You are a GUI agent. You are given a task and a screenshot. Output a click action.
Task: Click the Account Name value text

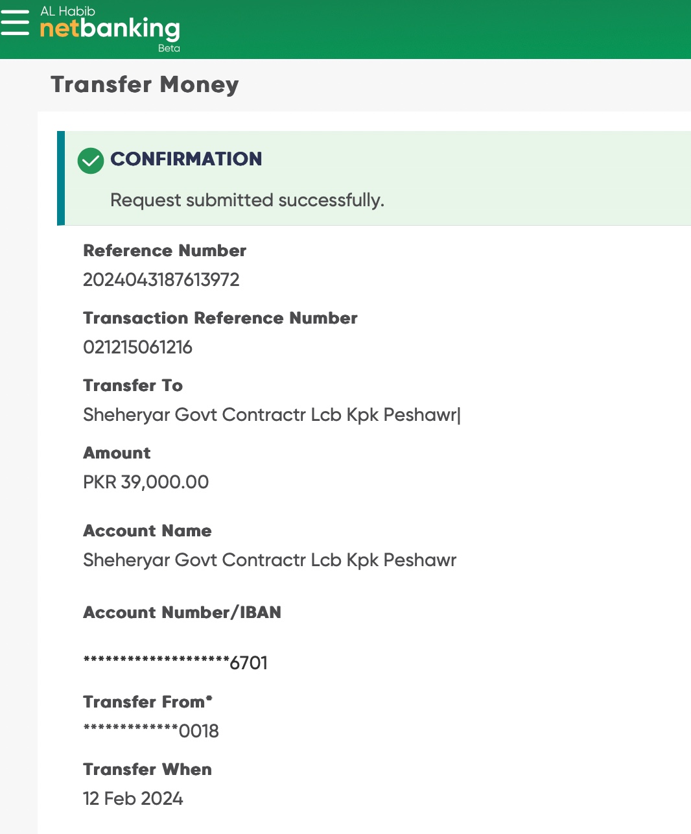(270, 560)
